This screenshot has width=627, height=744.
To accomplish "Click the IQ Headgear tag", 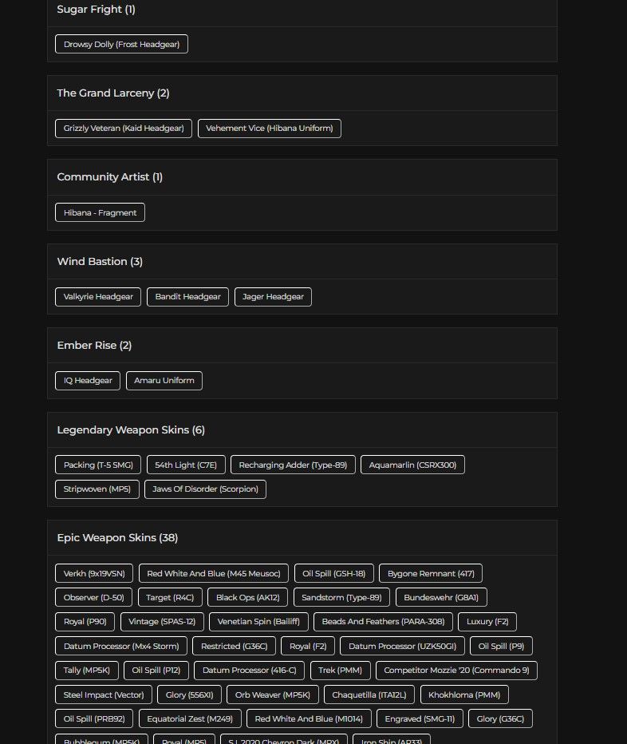I will [x=88, y=381].
